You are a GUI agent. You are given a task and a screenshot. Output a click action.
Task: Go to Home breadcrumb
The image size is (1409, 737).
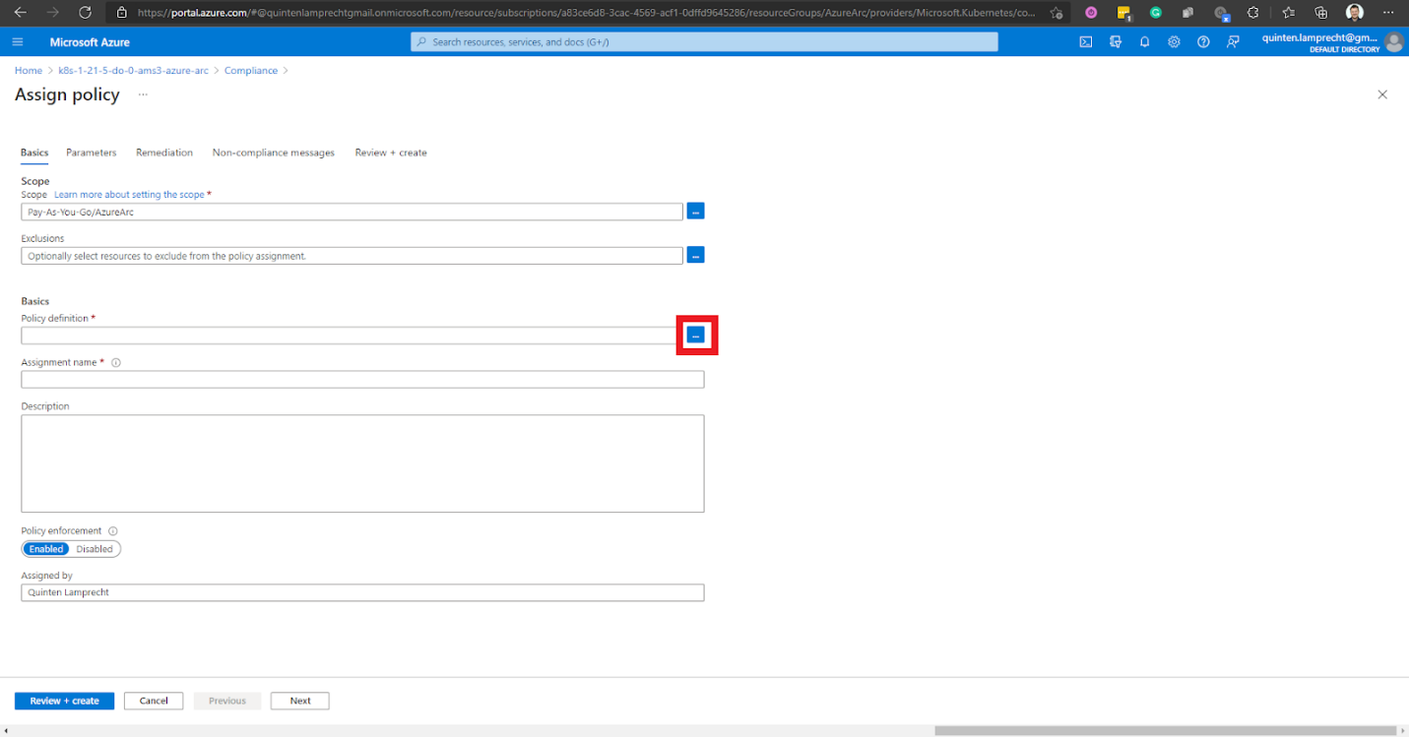[x=29, y=71]
